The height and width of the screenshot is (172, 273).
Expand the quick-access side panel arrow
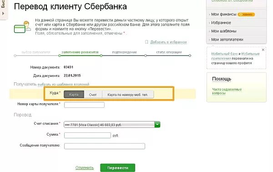coord(3,13)
